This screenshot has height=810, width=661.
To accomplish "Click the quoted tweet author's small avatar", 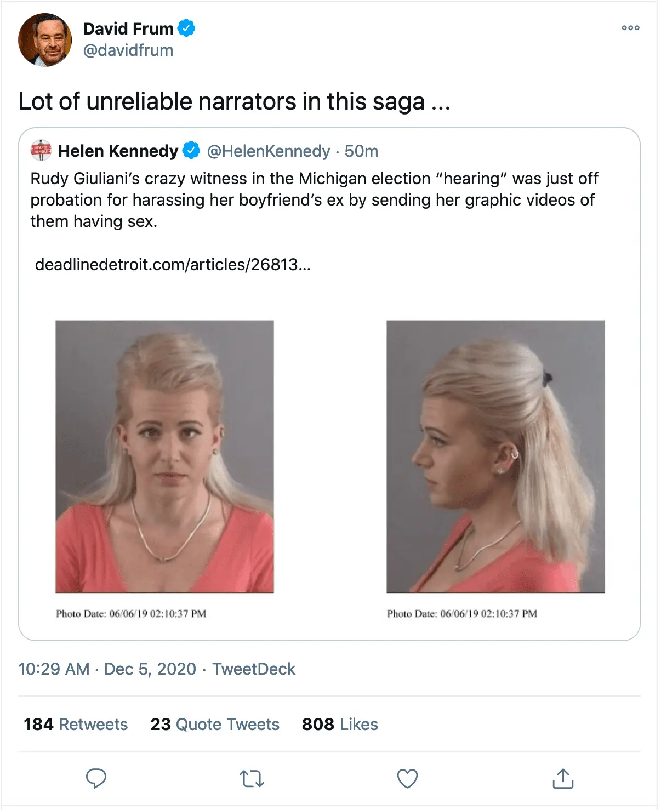I will [x=41, y=151].
